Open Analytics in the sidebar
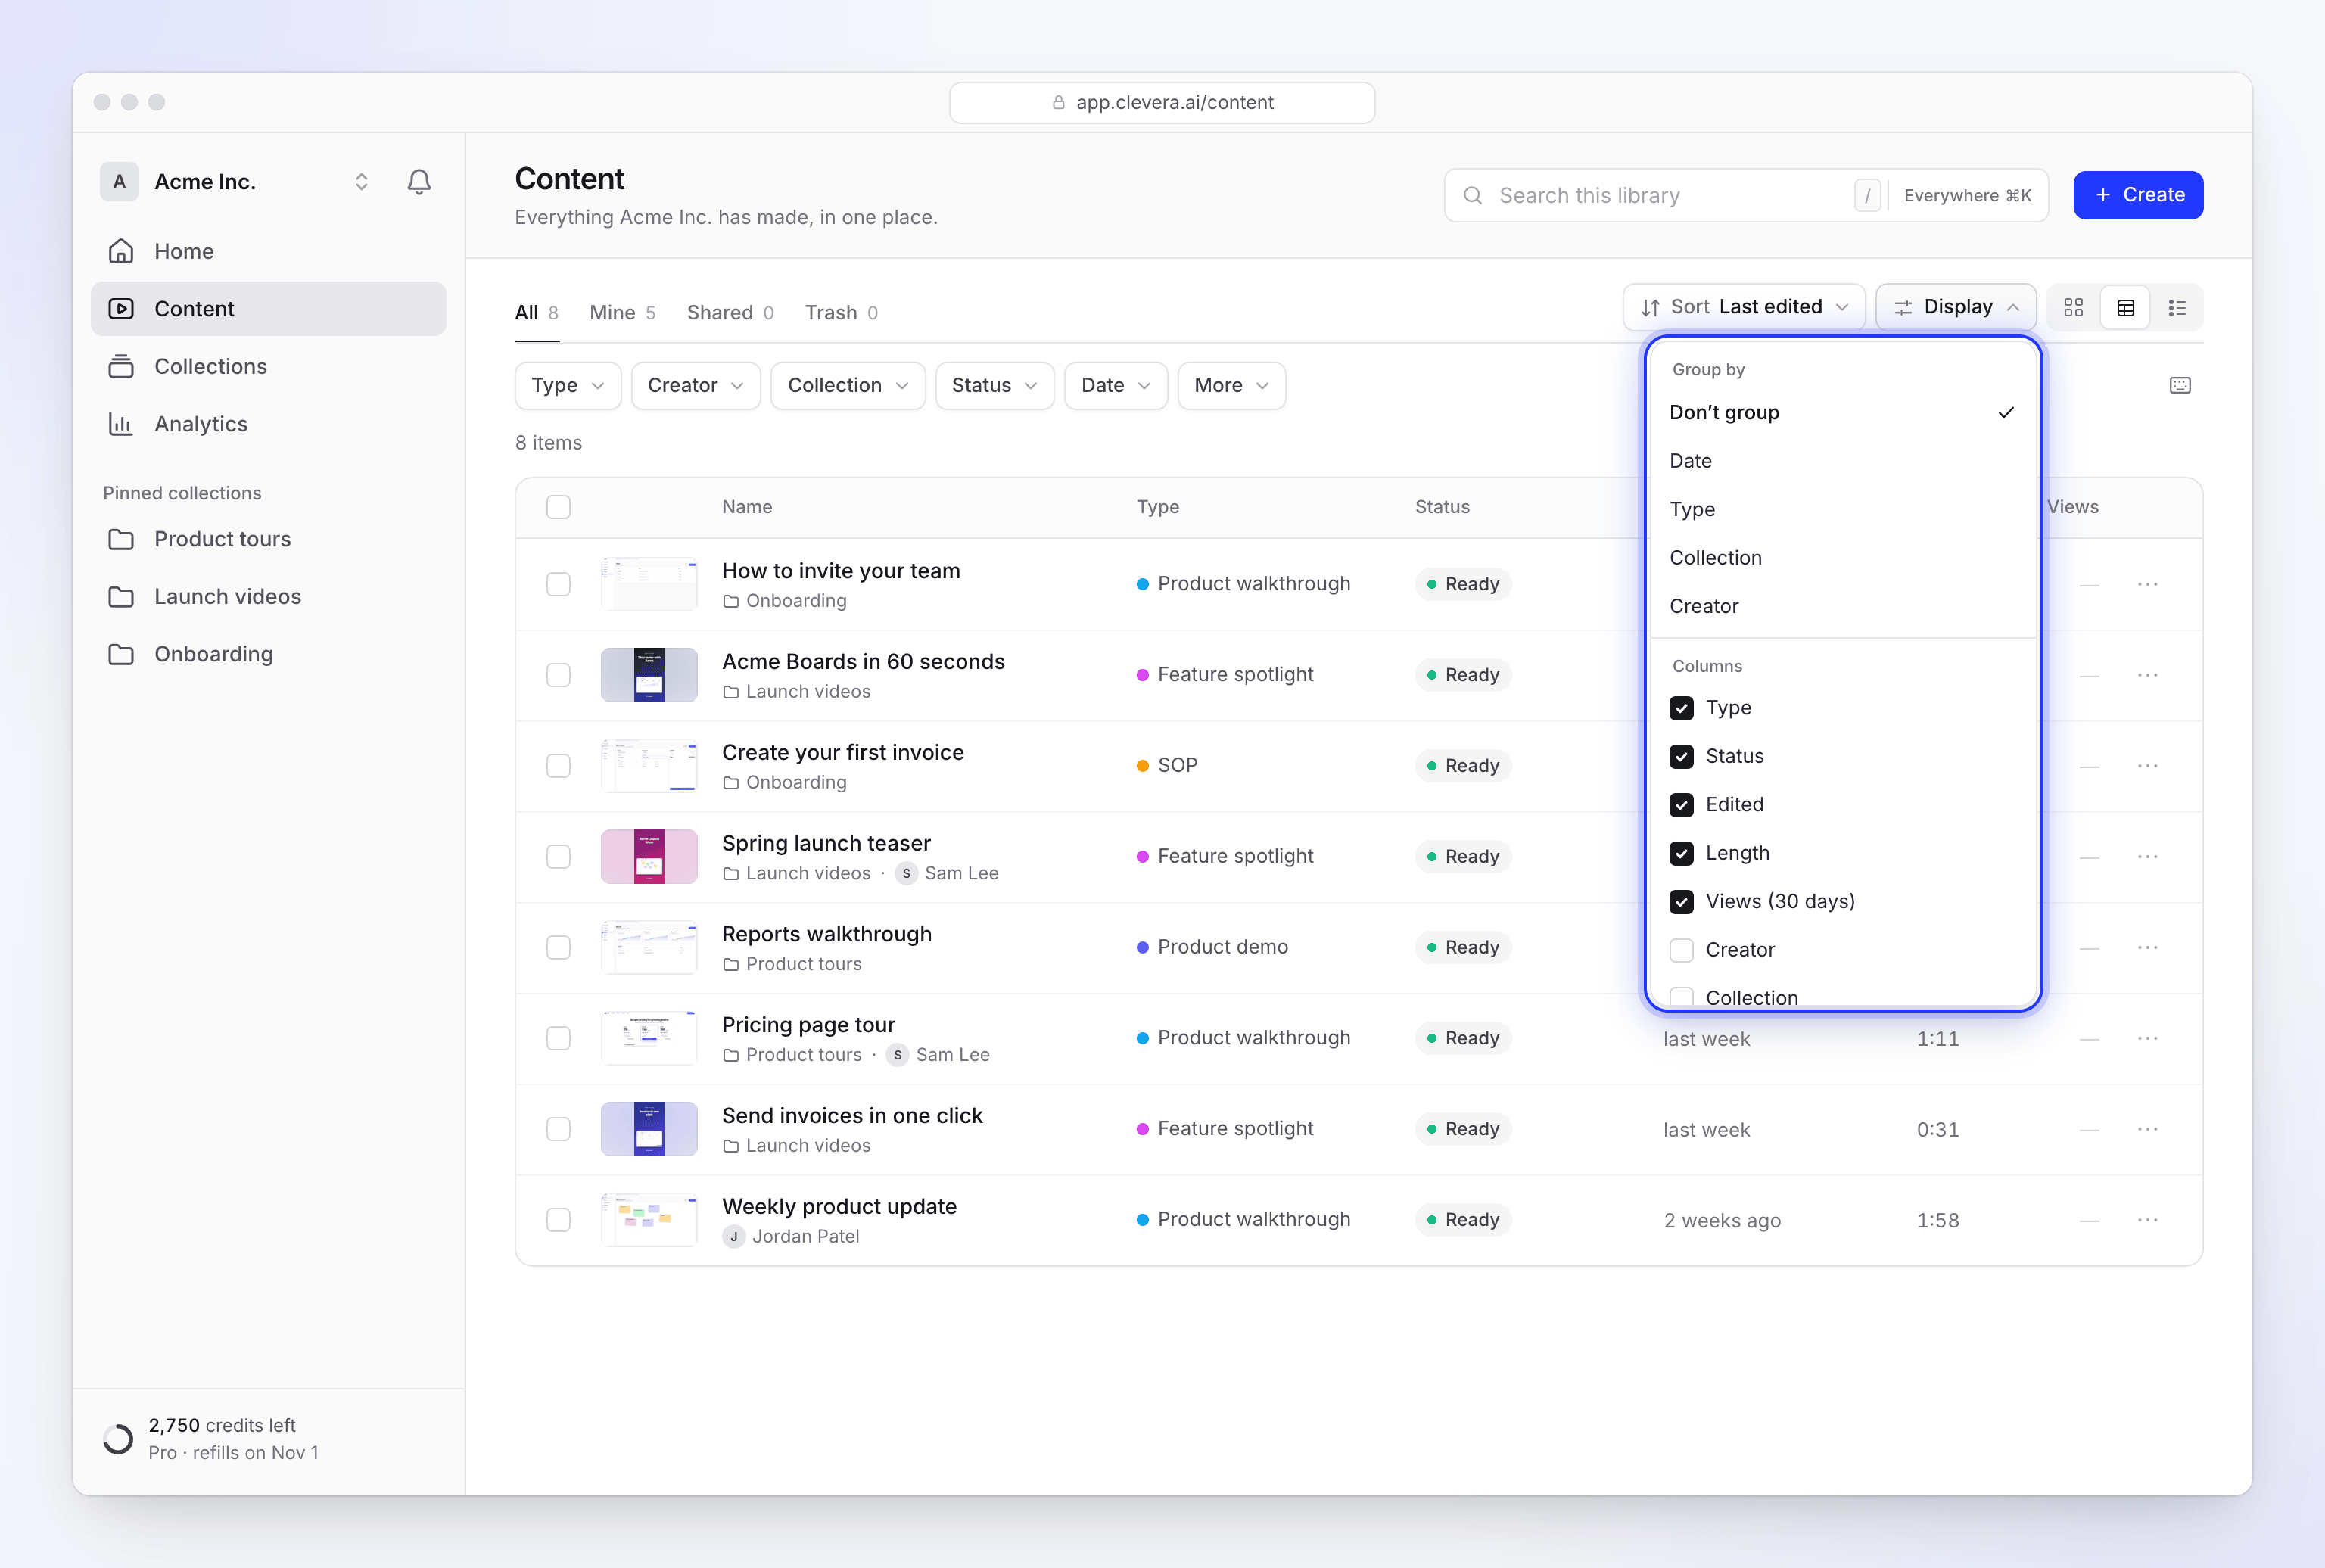 268,424
